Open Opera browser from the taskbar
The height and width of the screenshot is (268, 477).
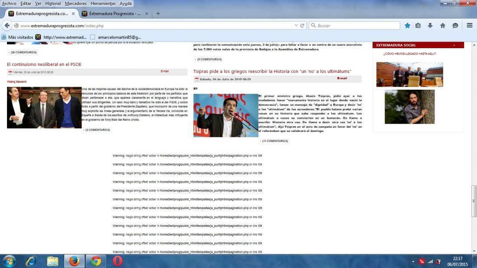(x=118, y=261)
